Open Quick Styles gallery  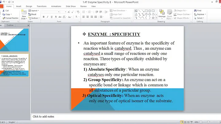click(x=169, y=14)
